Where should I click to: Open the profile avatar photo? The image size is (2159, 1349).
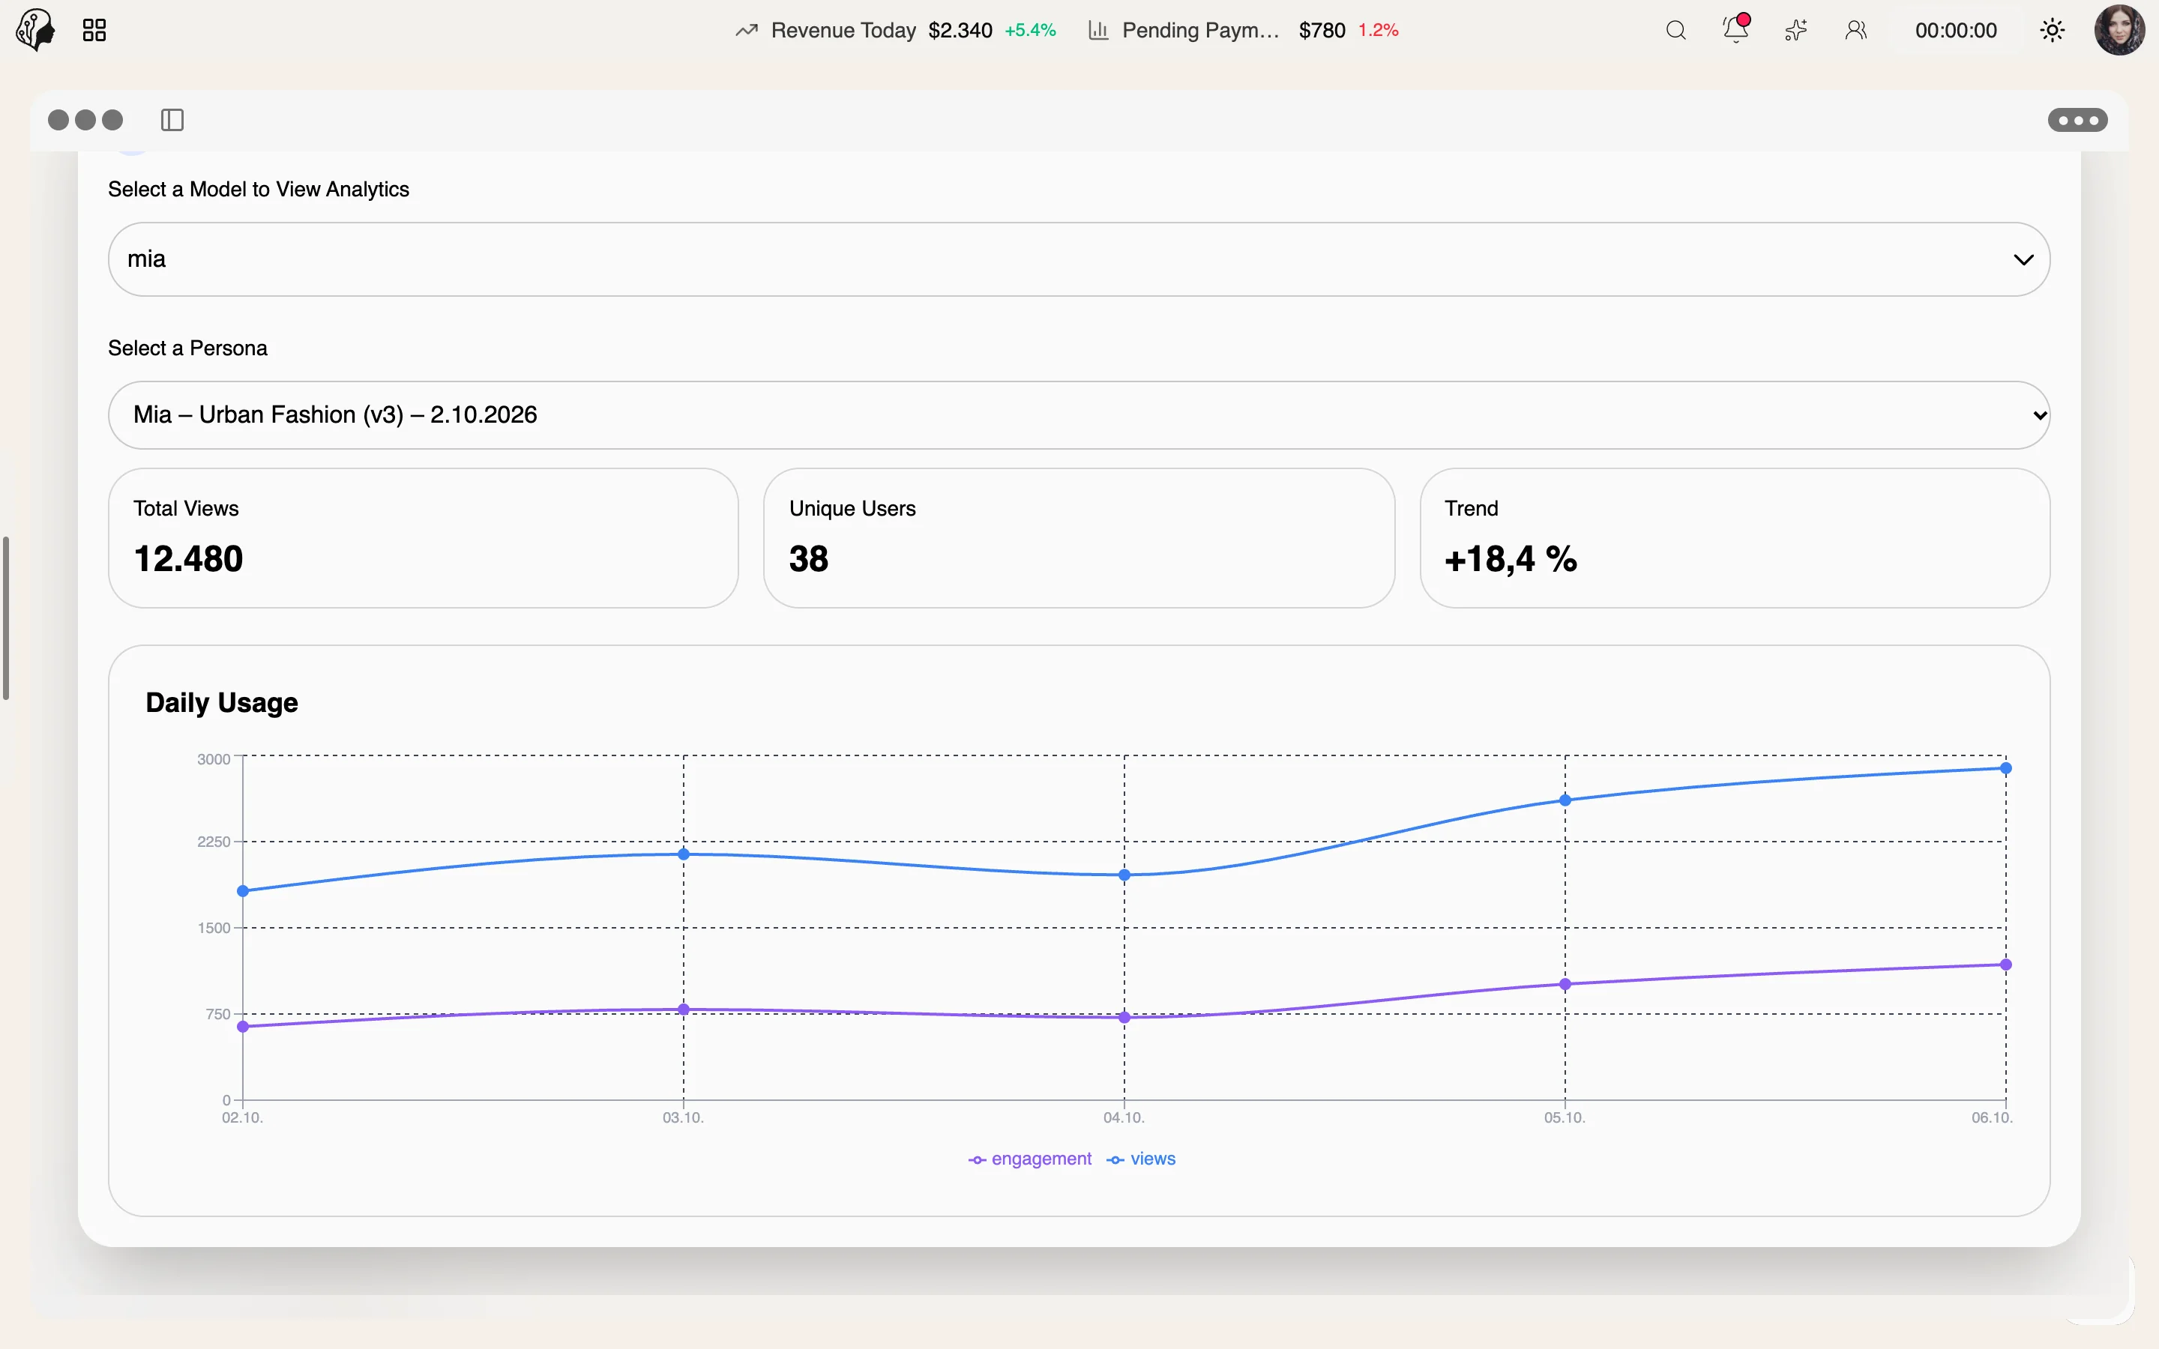tap(2120, 30)
